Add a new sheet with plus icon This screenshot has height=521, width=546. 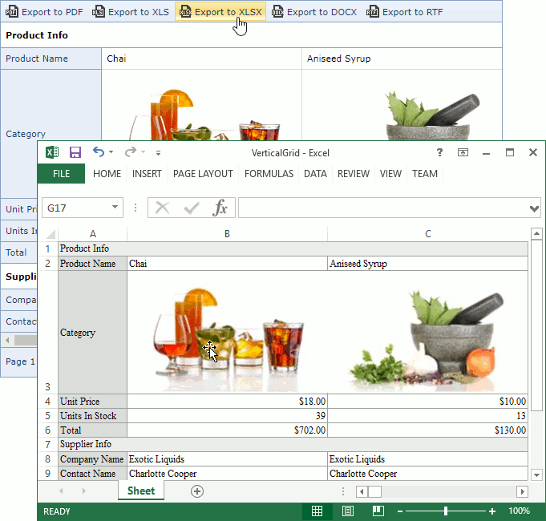click(197, 491)
